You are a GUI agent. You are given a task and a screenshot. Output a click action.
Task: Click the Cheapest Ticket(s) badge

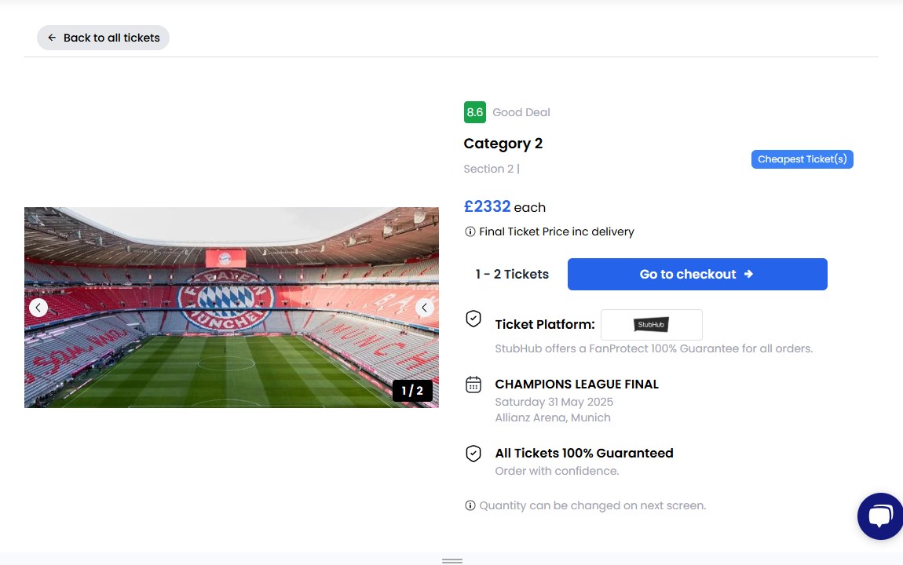click(x=802, y=159)
